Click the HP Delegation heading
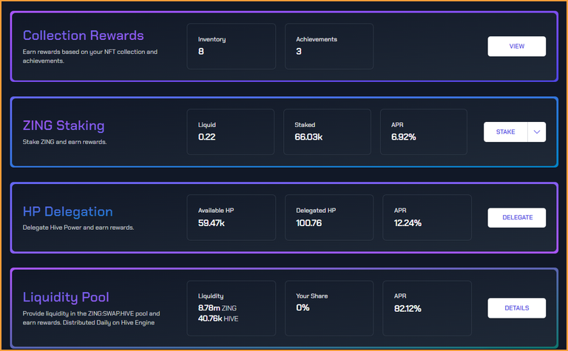Screen dimensions: 568x351 68,211
